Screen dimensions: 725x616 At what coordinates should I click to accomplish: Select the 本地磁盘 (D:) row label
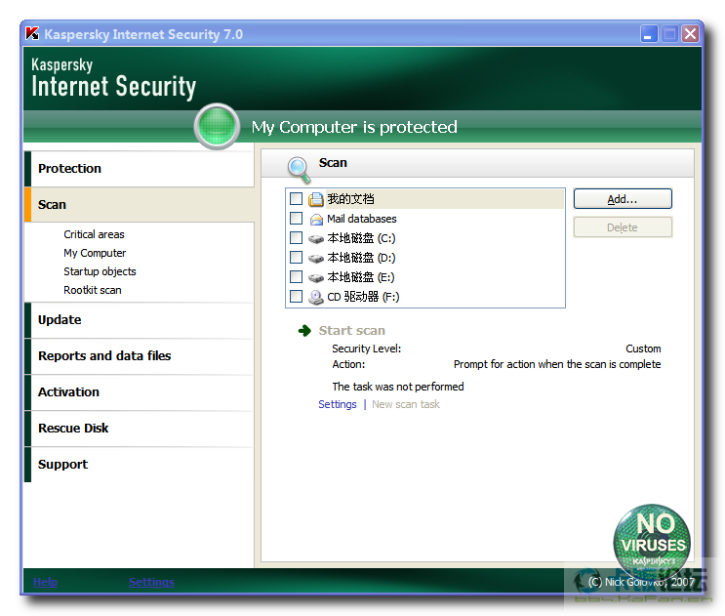[362, 258]
